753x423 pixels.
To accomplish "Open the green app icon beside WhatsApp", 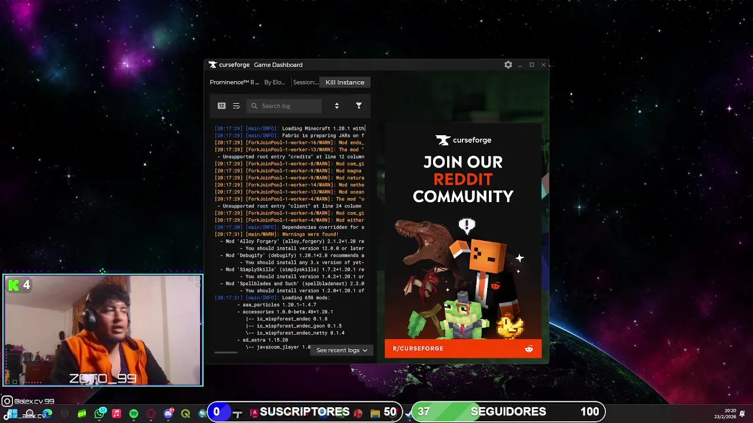I will tap(82, 414).
